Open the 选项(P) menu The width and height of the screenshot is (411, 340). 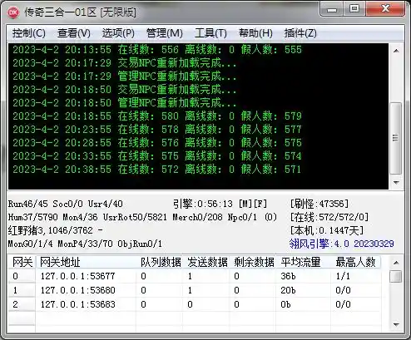[118, 33]
